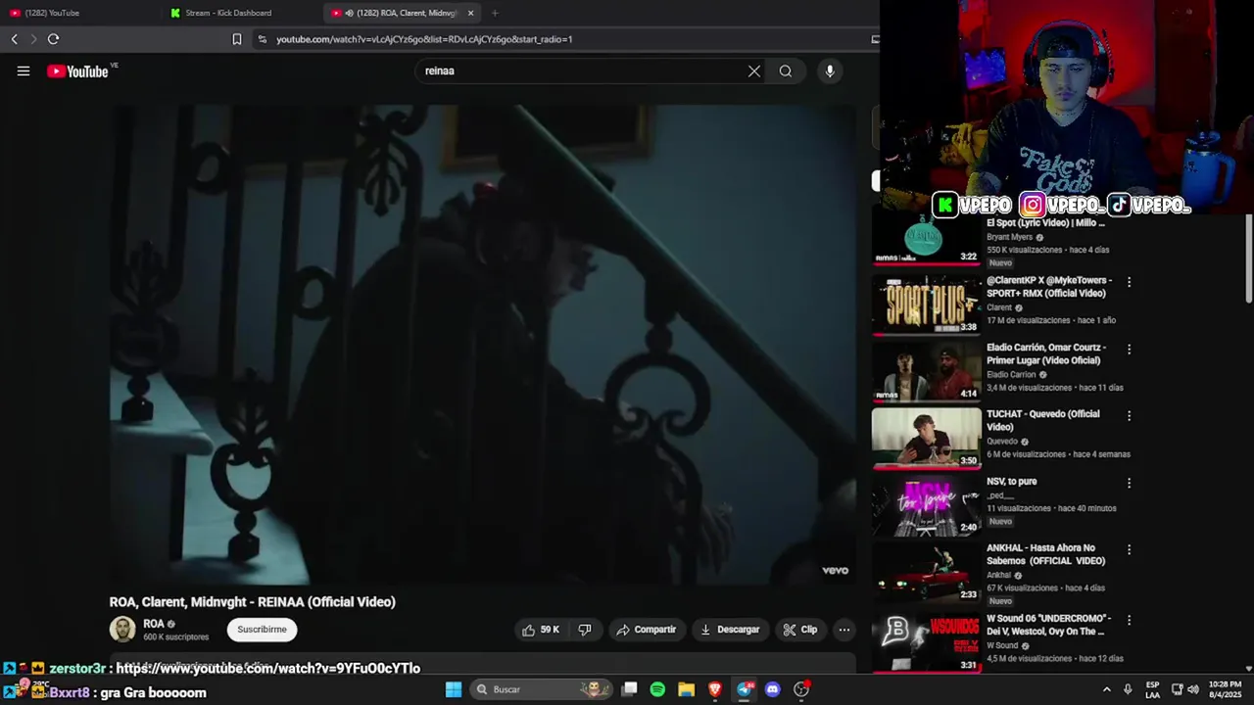Open options menu for TUCHAT video
Image resolution: width=1254 pixels, height=705 pixels.
pyautogui.click(x=1129, y=415)
